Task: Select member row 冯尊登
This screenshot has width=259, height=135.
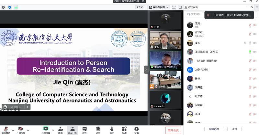Action: pyautogui.click(x=221, y=87)
